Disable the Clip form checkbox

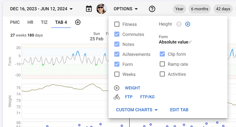click(x=162, y=54)
